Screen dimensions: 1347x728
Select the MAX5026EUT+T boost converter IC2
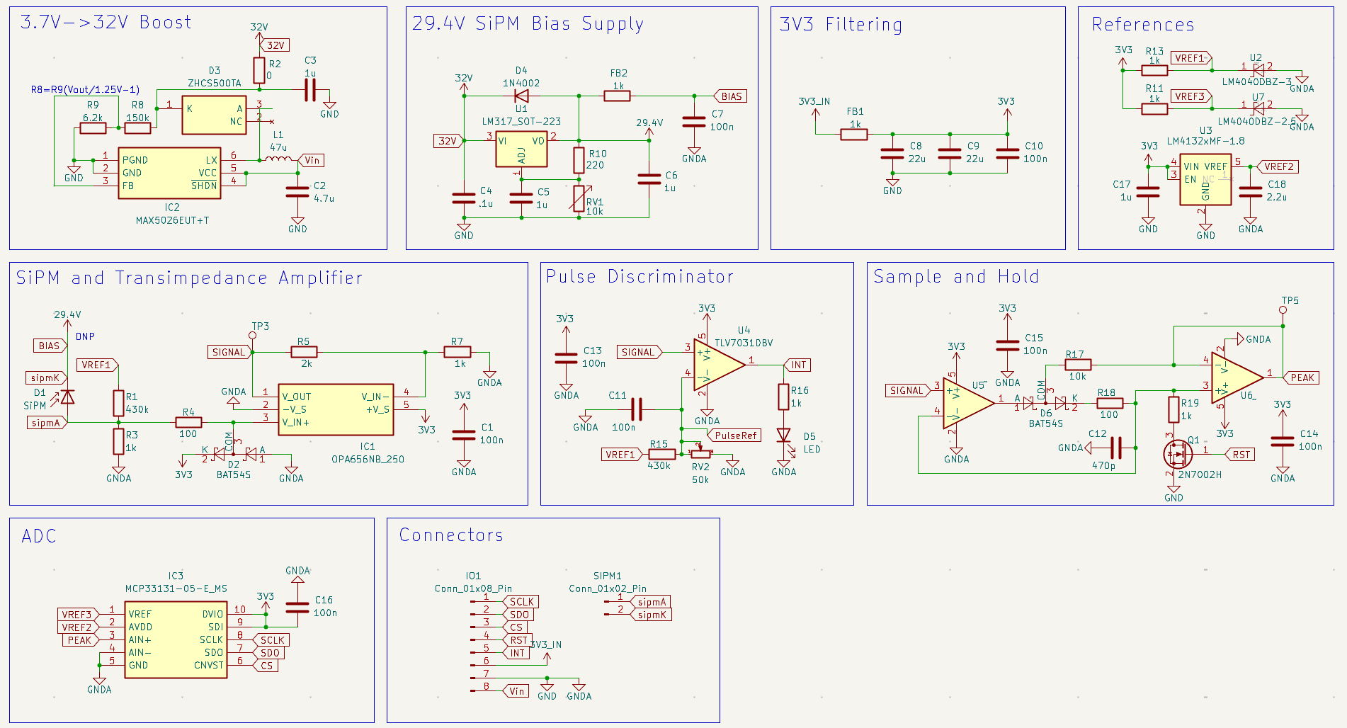click(x=169, y=171)
